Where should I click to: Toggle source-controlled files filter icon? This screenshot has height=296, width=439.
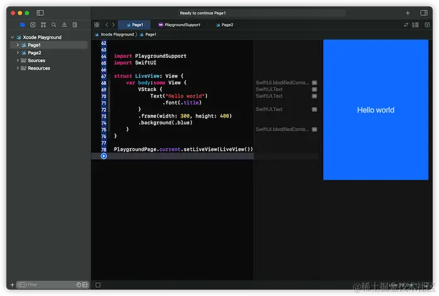(x=85, y=285)
